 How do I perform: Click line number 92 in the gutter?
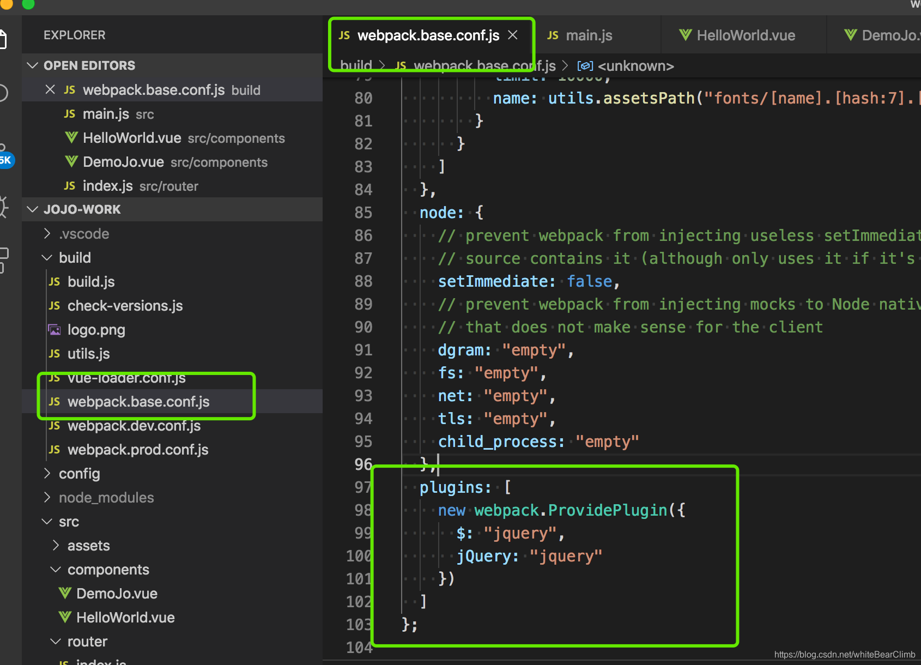[x=363, y=373]
